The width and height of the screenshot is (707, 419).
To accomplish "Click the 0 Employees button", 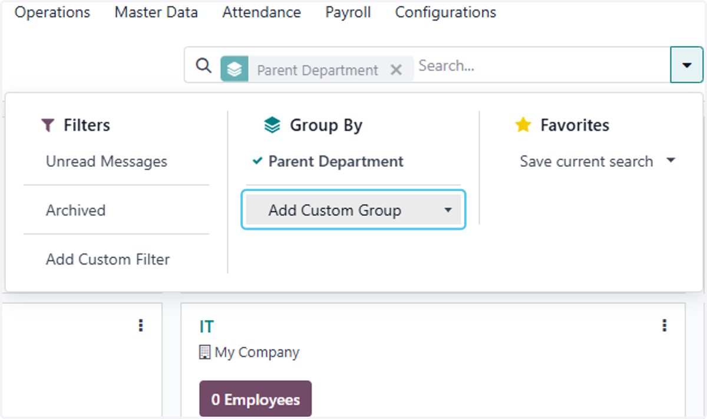I will point(256,400).
